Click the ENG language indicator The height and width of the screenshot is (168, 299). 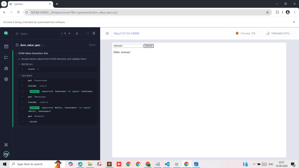271,164
